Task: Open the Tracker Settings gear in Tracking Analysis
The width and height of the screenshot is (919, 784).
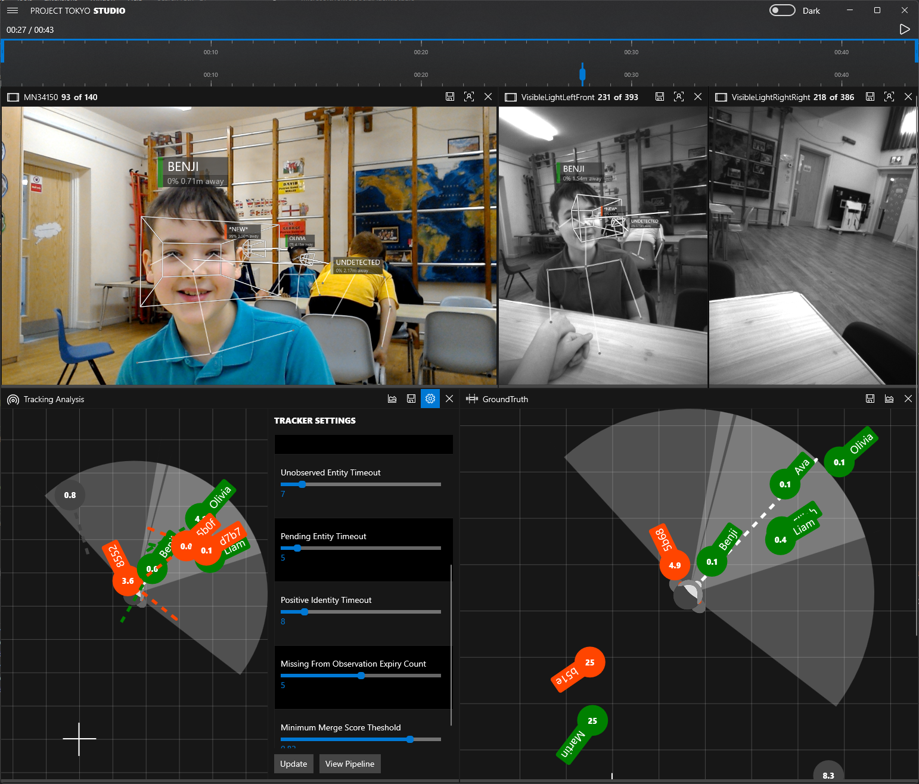Action: tap(430, 399)
